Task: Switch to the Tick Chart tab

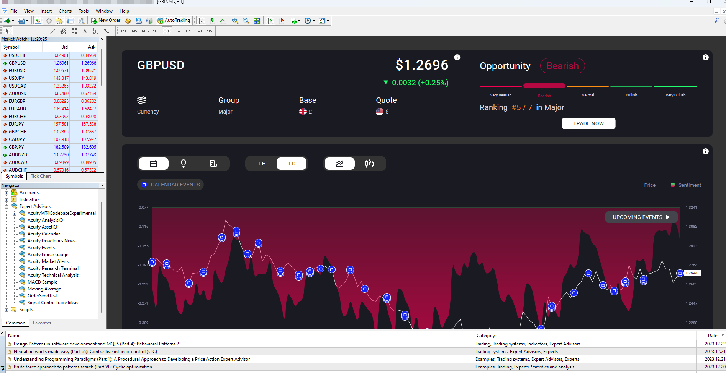Action: tap(41, 176)
